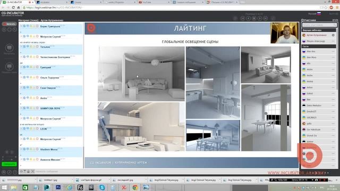Open Photoshop from the taskbar
Screen dimensions: 340x191
[x=58, y=187]
